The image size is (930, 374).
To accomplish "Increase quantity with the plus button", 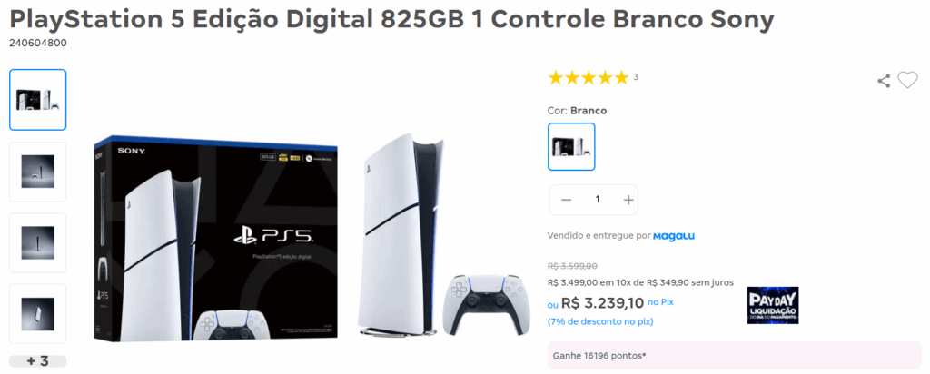I will click(628, 200).
